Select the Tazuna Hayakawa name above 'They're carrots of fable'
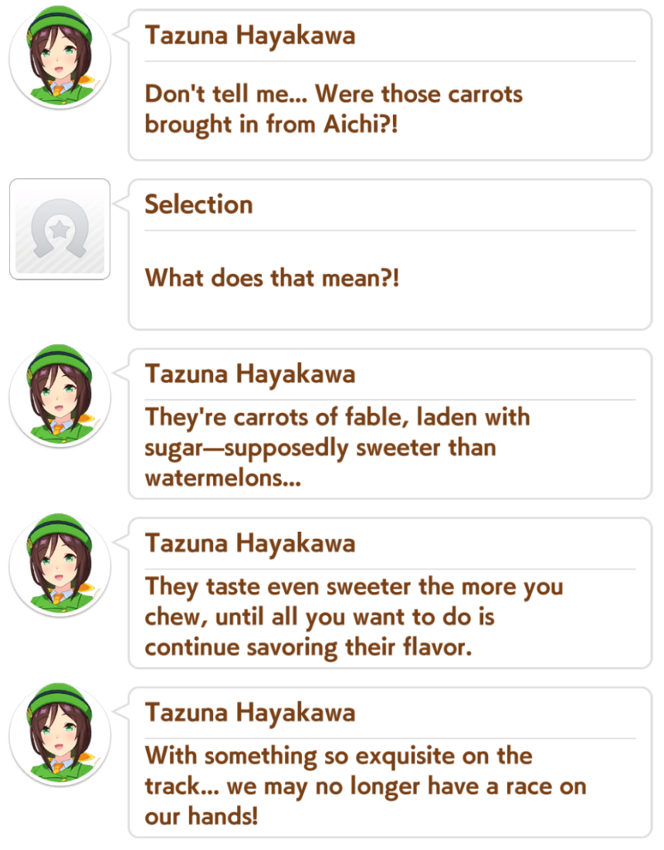 250,374
